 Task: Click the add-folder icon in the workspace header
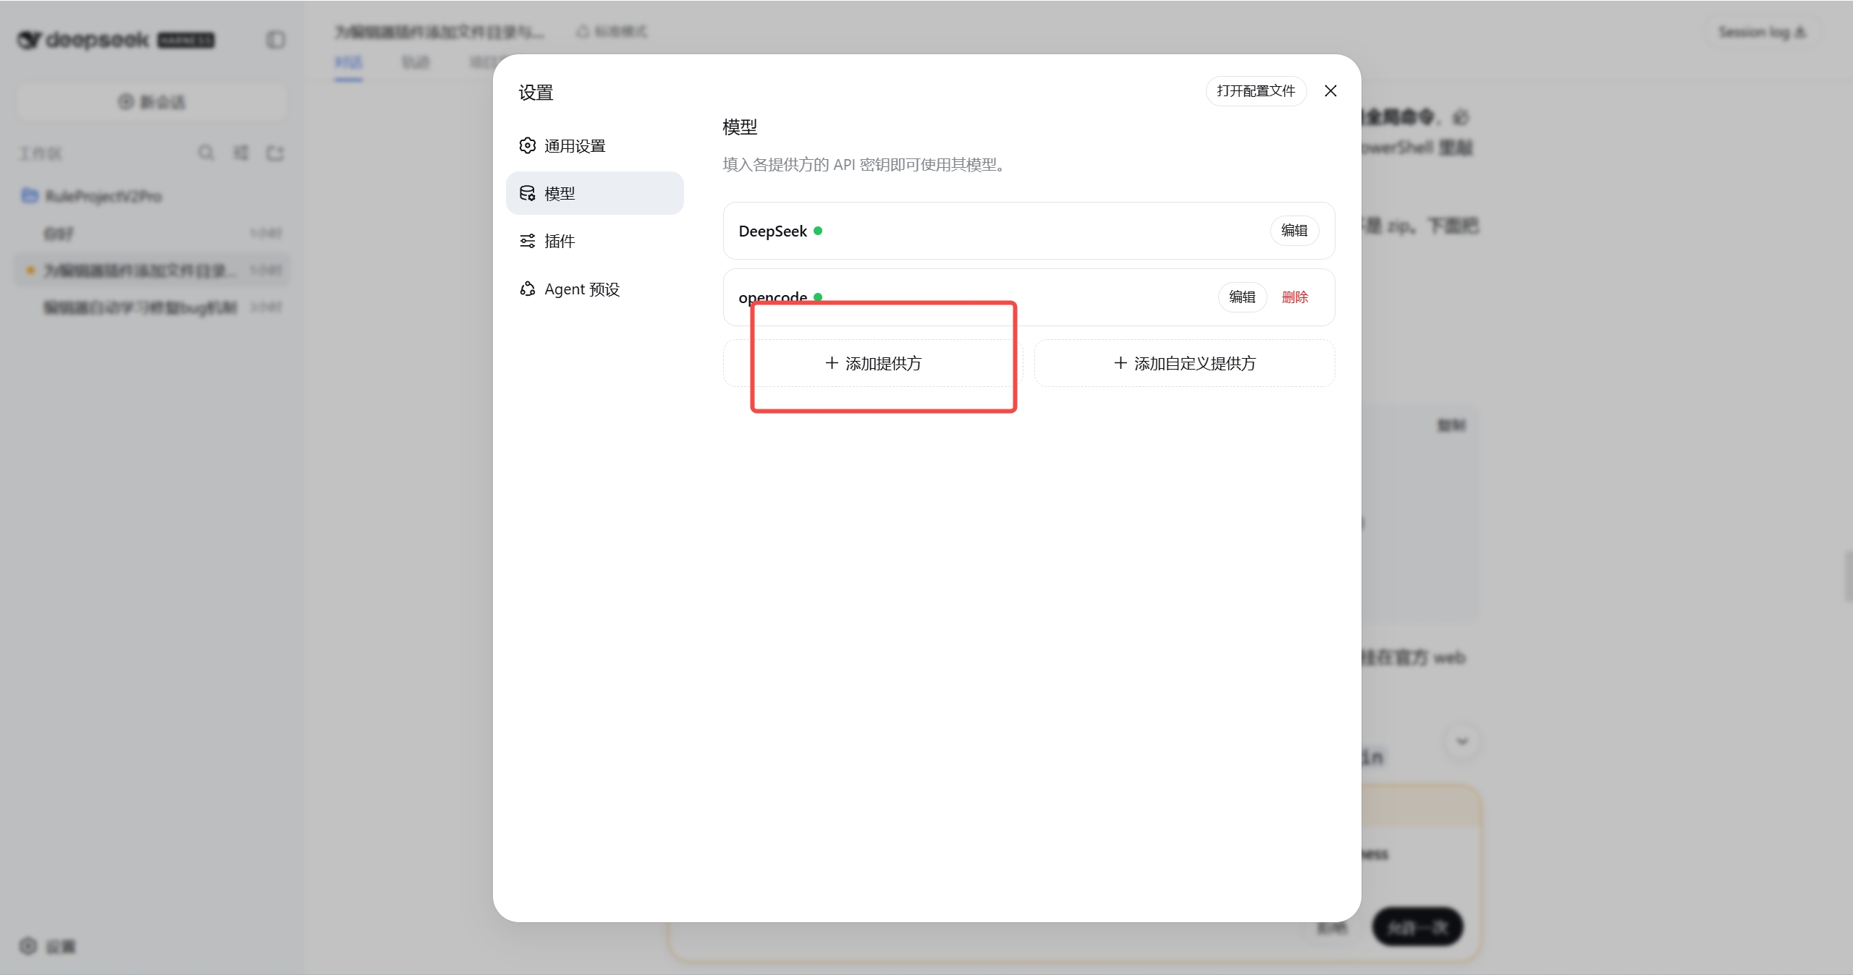pos(275,153)
